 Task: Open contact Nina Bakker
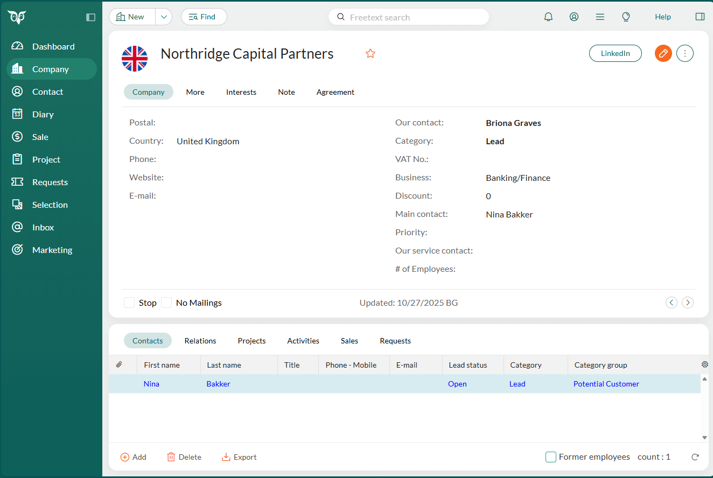click(x=151, y=384)
